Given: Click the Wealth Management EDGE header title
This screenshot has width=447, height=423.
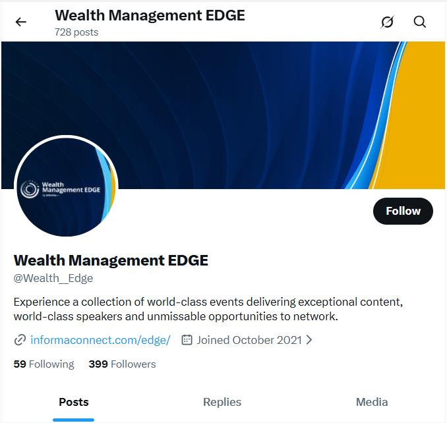Looking at the screenshot, I should coord(150,15).
